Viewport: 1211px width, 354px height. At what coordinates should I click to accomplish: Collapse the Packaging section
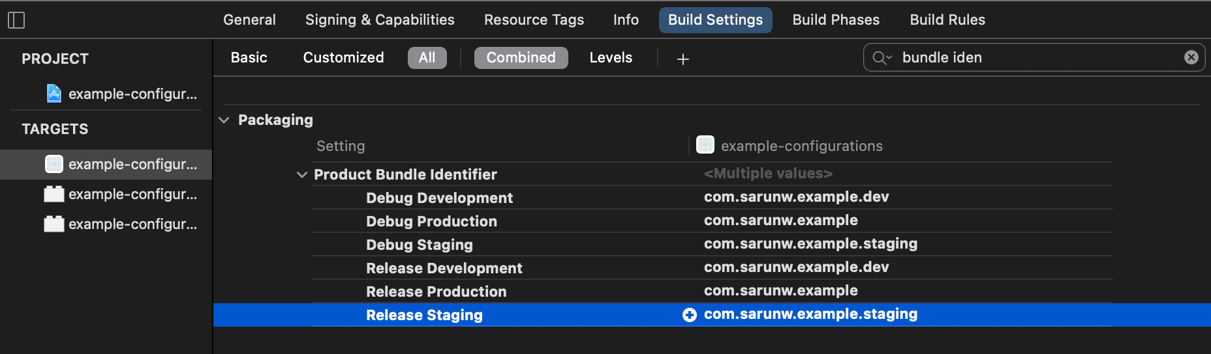coord(224,120)
